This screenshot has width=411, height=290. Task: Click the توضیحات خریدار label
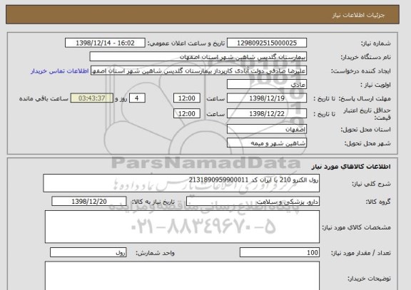pos(369,279)
